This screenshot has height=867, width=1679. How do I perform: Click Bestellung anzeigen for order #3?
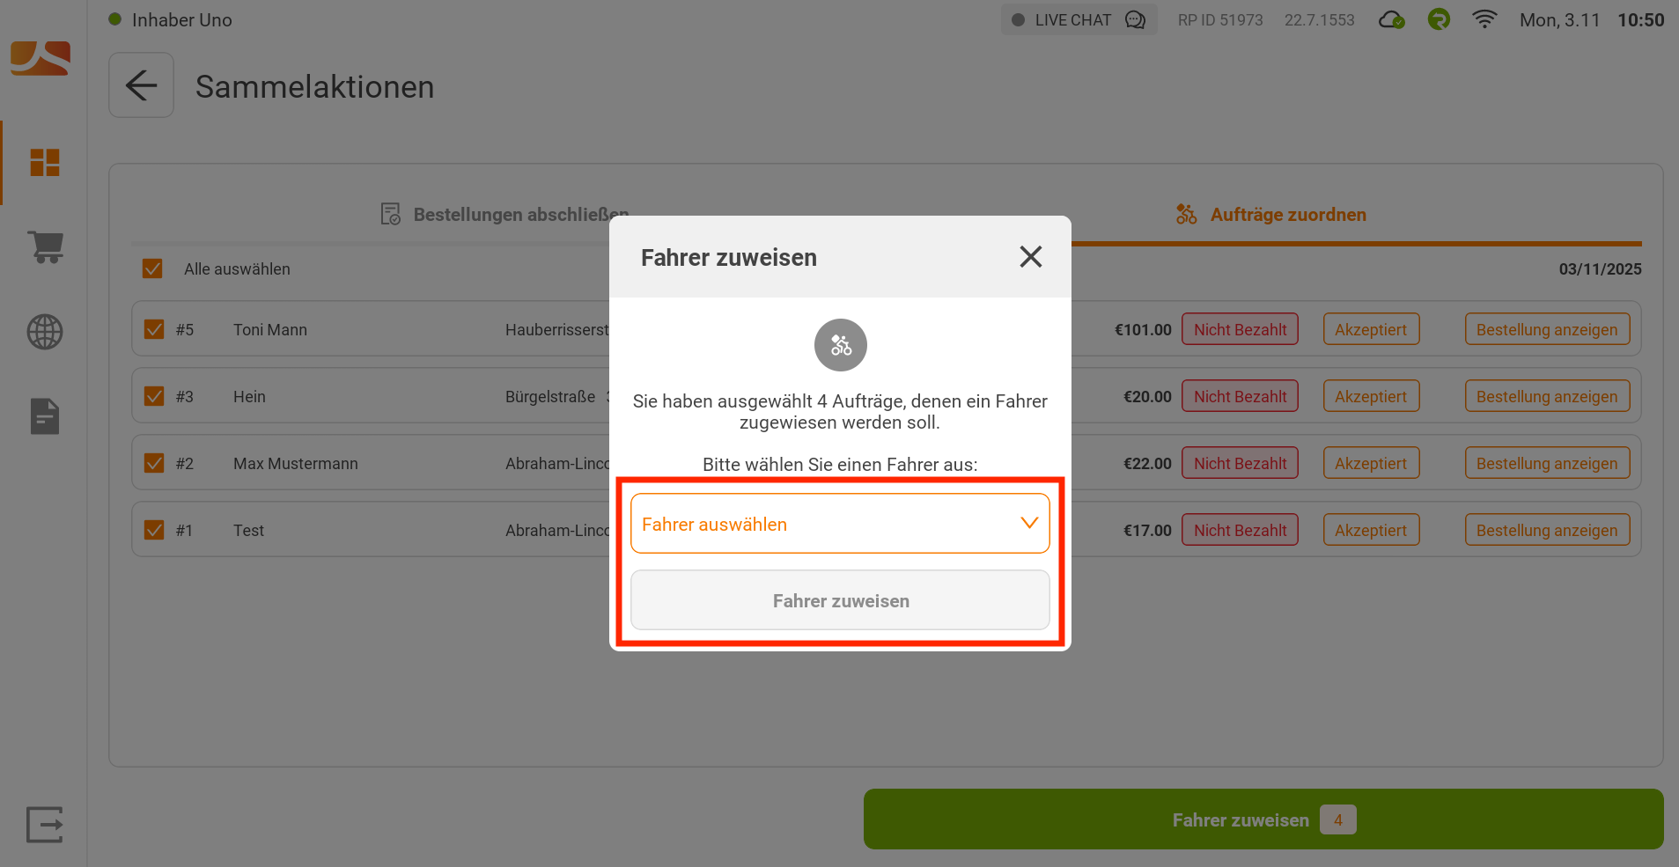point(1547,395)
